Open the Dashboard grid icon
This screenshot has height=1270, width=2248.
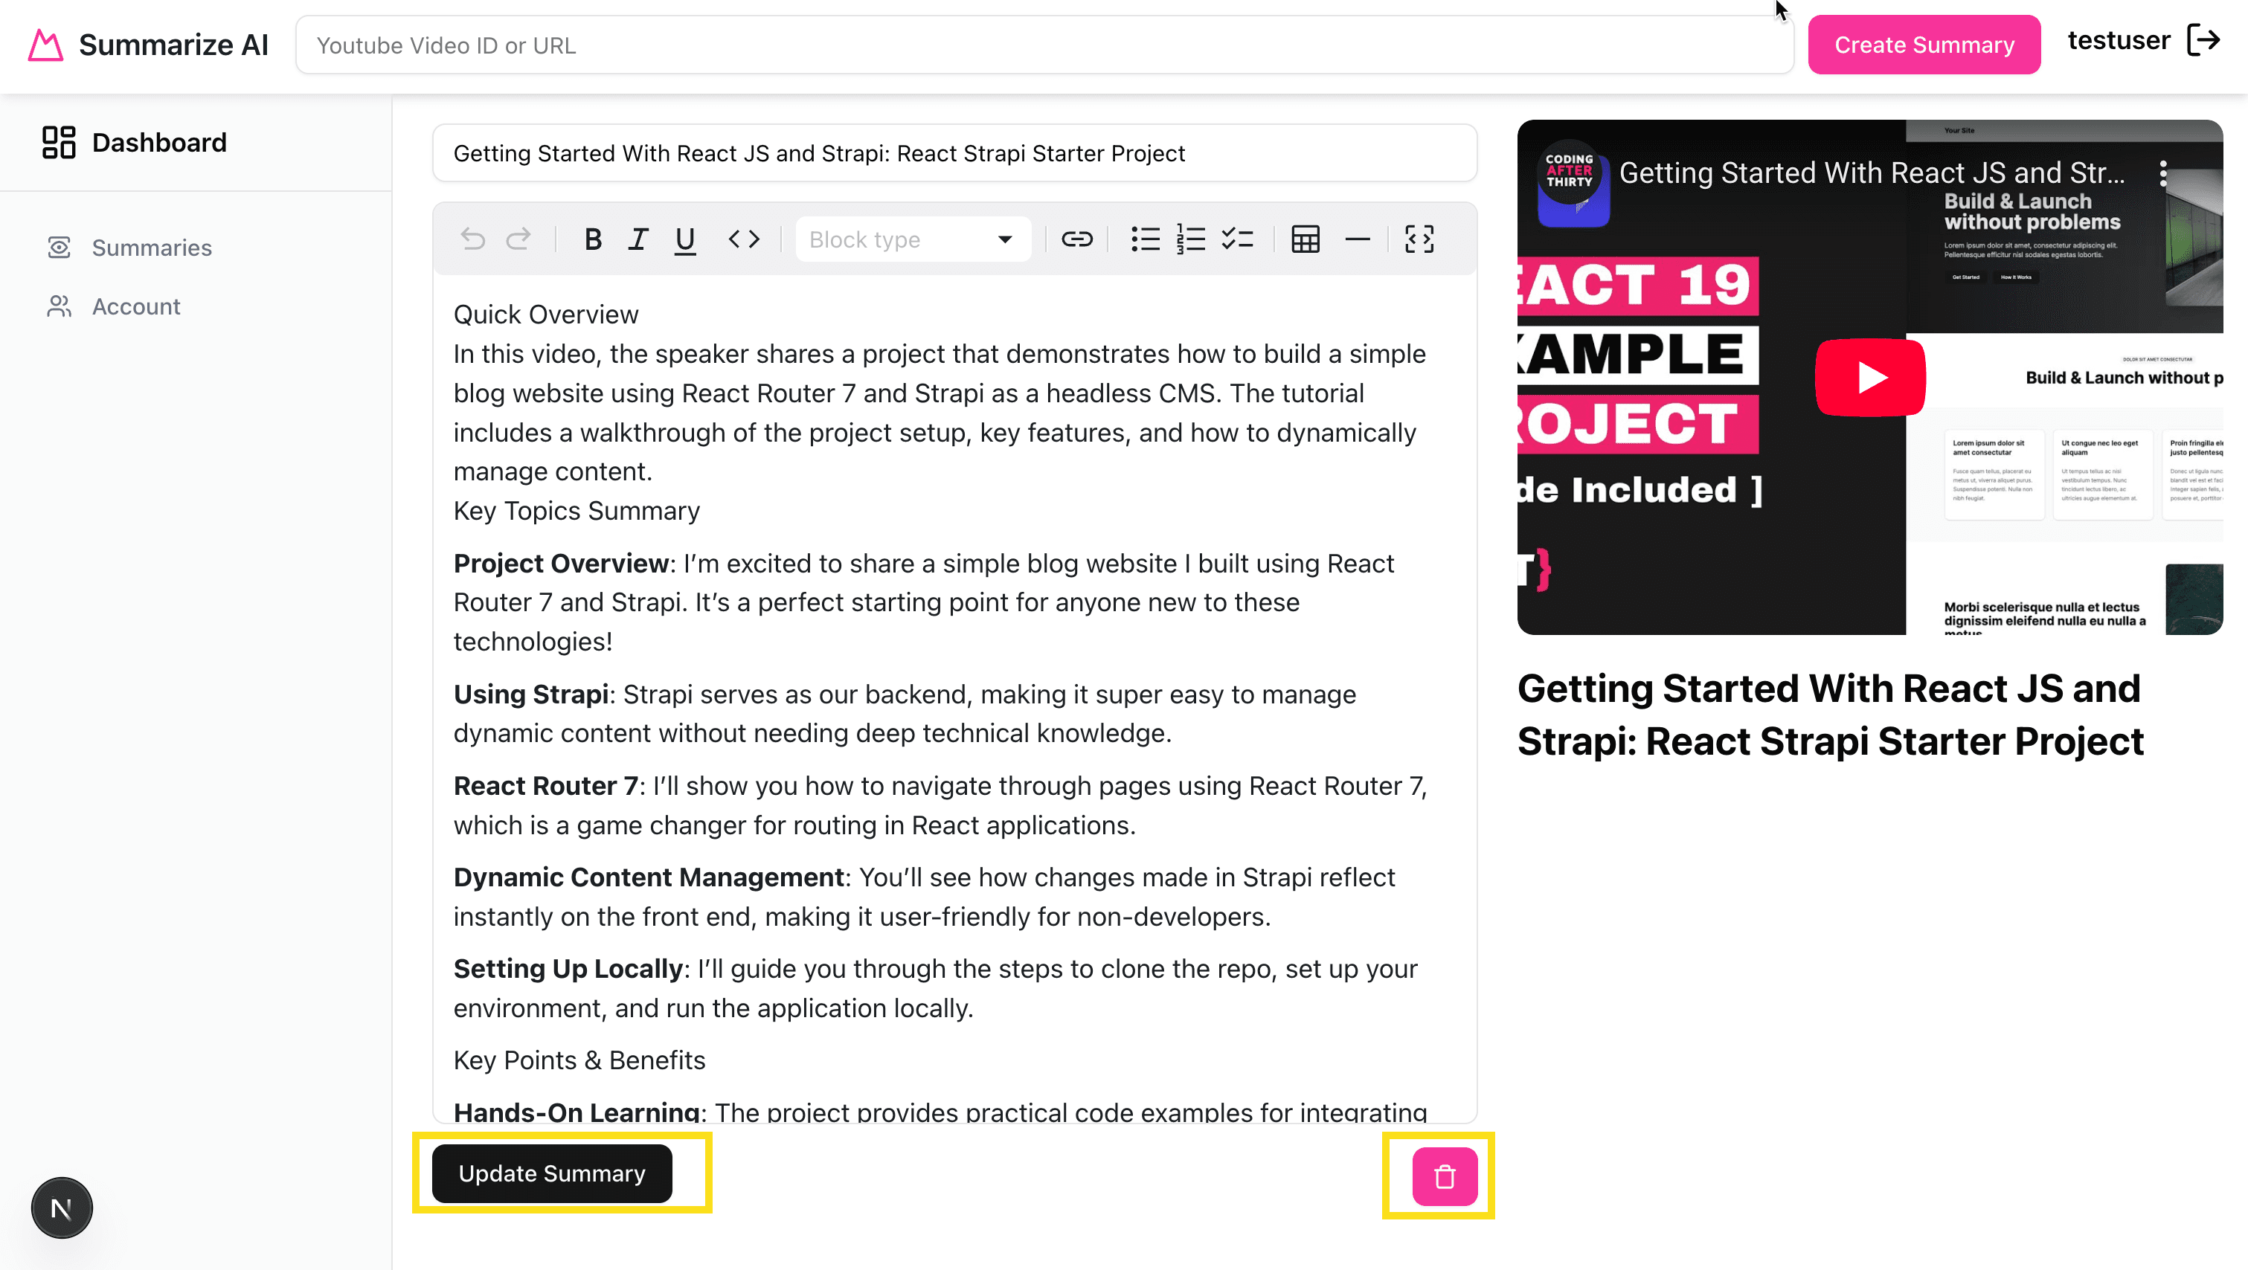tap(59, 142)
